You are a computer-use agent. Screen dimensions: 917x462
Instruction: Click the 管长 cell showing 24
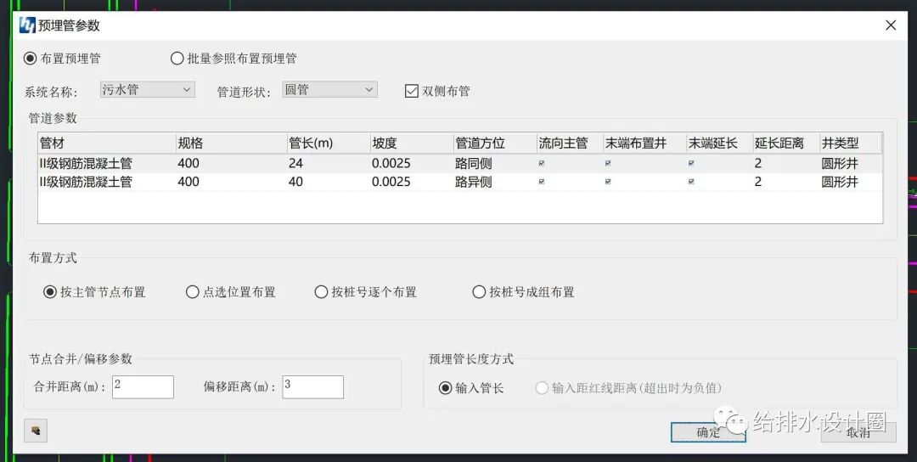pos(328,164)
